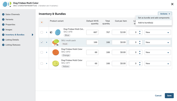Open the blue frisbee thumbnail
The image size is (177, 101).
pyautogui.click(x=58, y=32)
